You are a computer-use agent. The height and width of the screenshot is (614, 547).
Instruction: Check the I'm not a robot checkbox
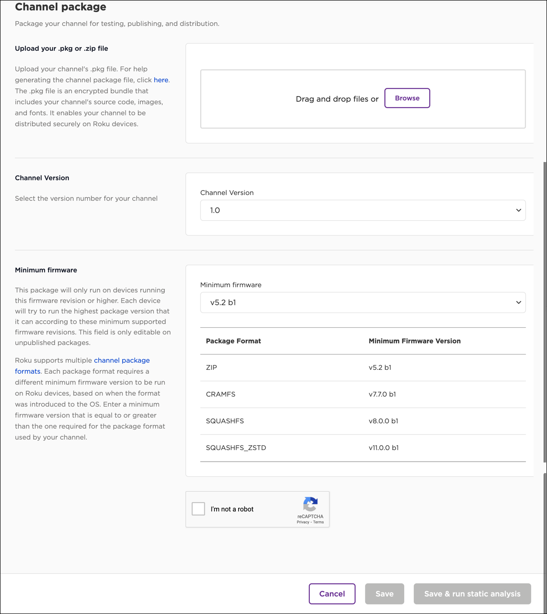click(199, 509)
